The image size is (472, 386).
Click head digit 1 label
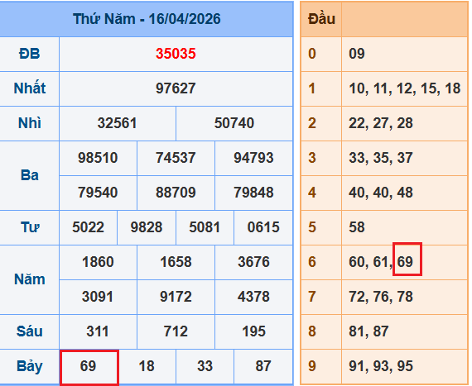coord(312,88)
